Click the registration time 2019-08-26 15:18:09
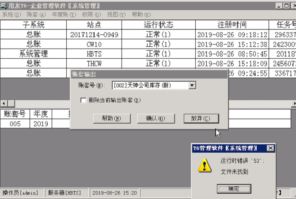The height and width of the screenshot is (199, 296). point(232,64)
